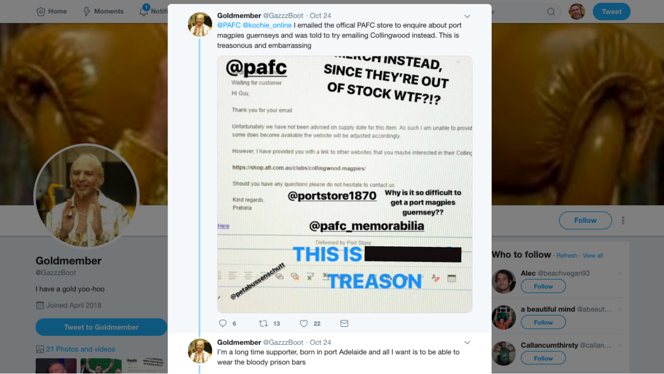Expand the first tweet's chevron menu

pos(467,16)
